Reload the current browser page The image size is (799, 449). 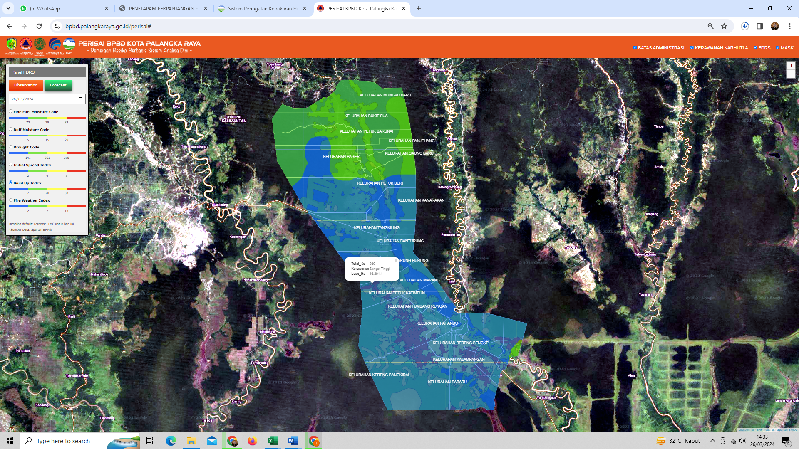coord(39,26)
